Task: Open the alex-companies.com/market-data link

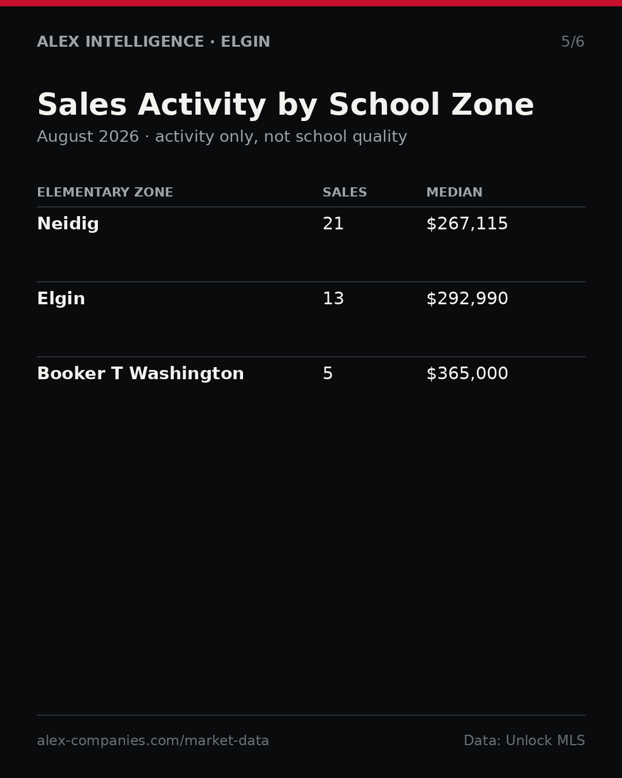Action: coord(153,741)
